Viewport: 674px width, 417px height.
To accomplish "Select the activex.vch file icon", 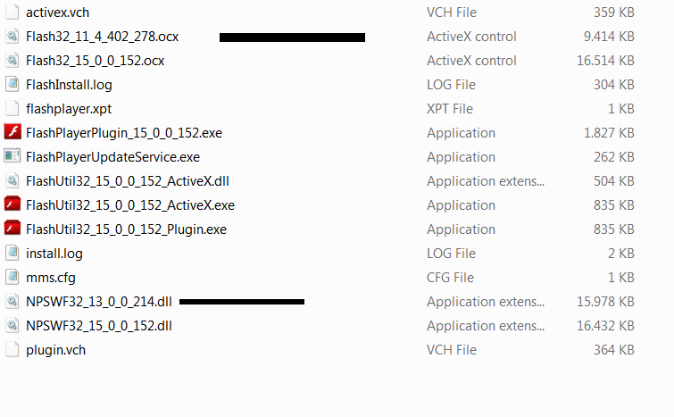I will tap(12, 12).
